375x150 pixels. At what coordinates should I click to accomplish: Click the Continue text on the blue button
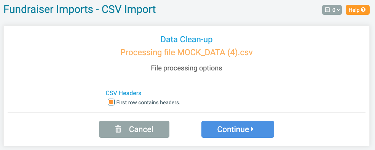tap(233, 129)
